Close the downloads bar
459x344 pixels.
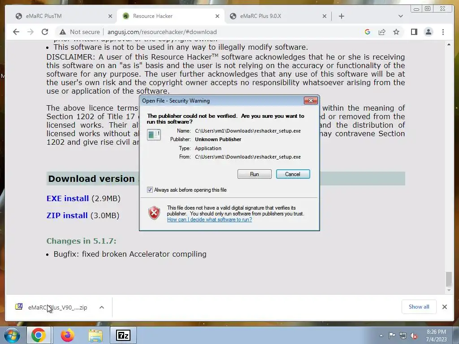point(444,307)
